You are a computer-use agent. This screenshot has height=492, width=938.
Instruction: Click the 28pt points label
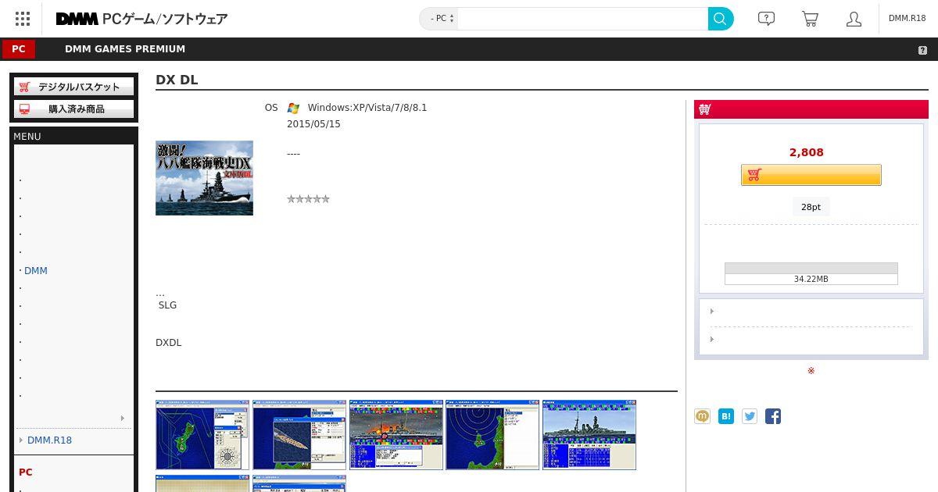click(811, 207)
